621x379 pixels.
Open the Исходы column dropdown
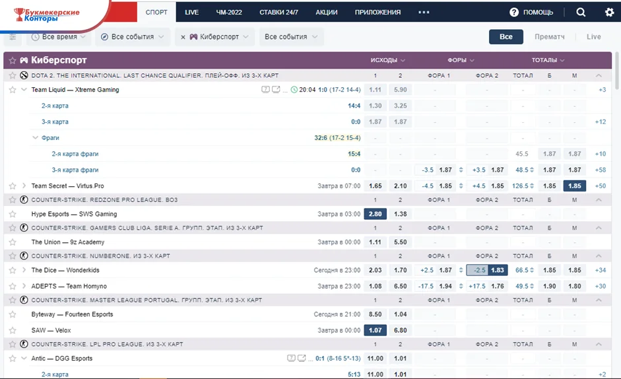click(388, 60)
